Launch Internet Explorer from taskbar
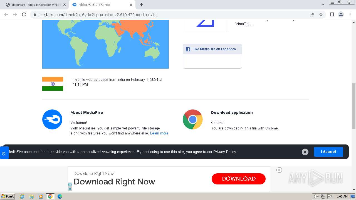The image size is (356, 200). [22, 196]
